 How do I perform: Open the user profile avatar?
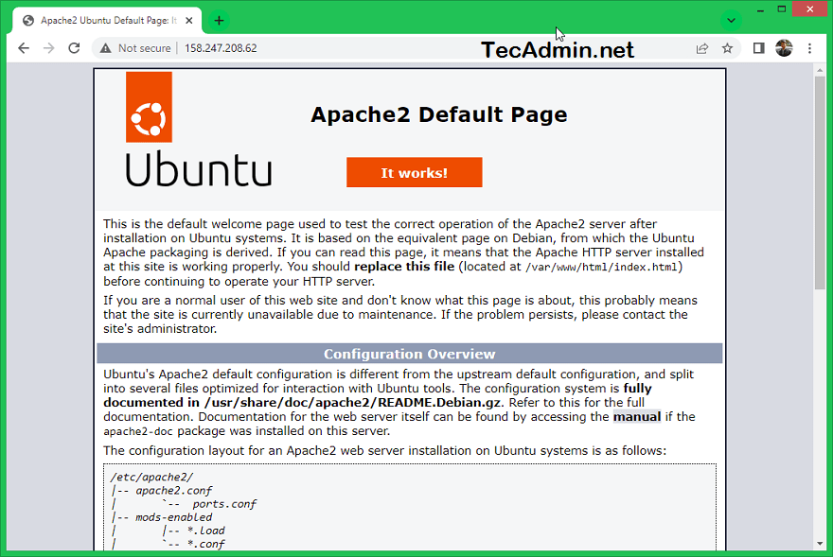click(784, 48)
